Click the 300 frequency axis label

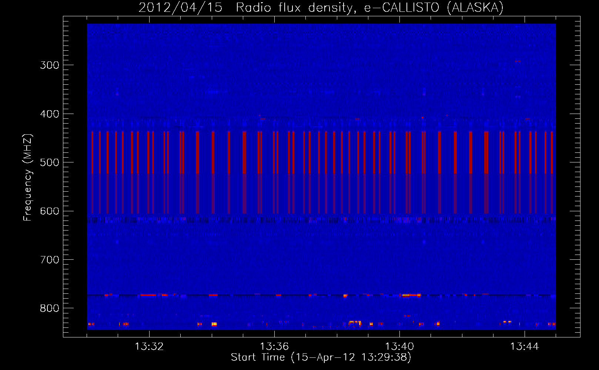[x=50, y=65]
